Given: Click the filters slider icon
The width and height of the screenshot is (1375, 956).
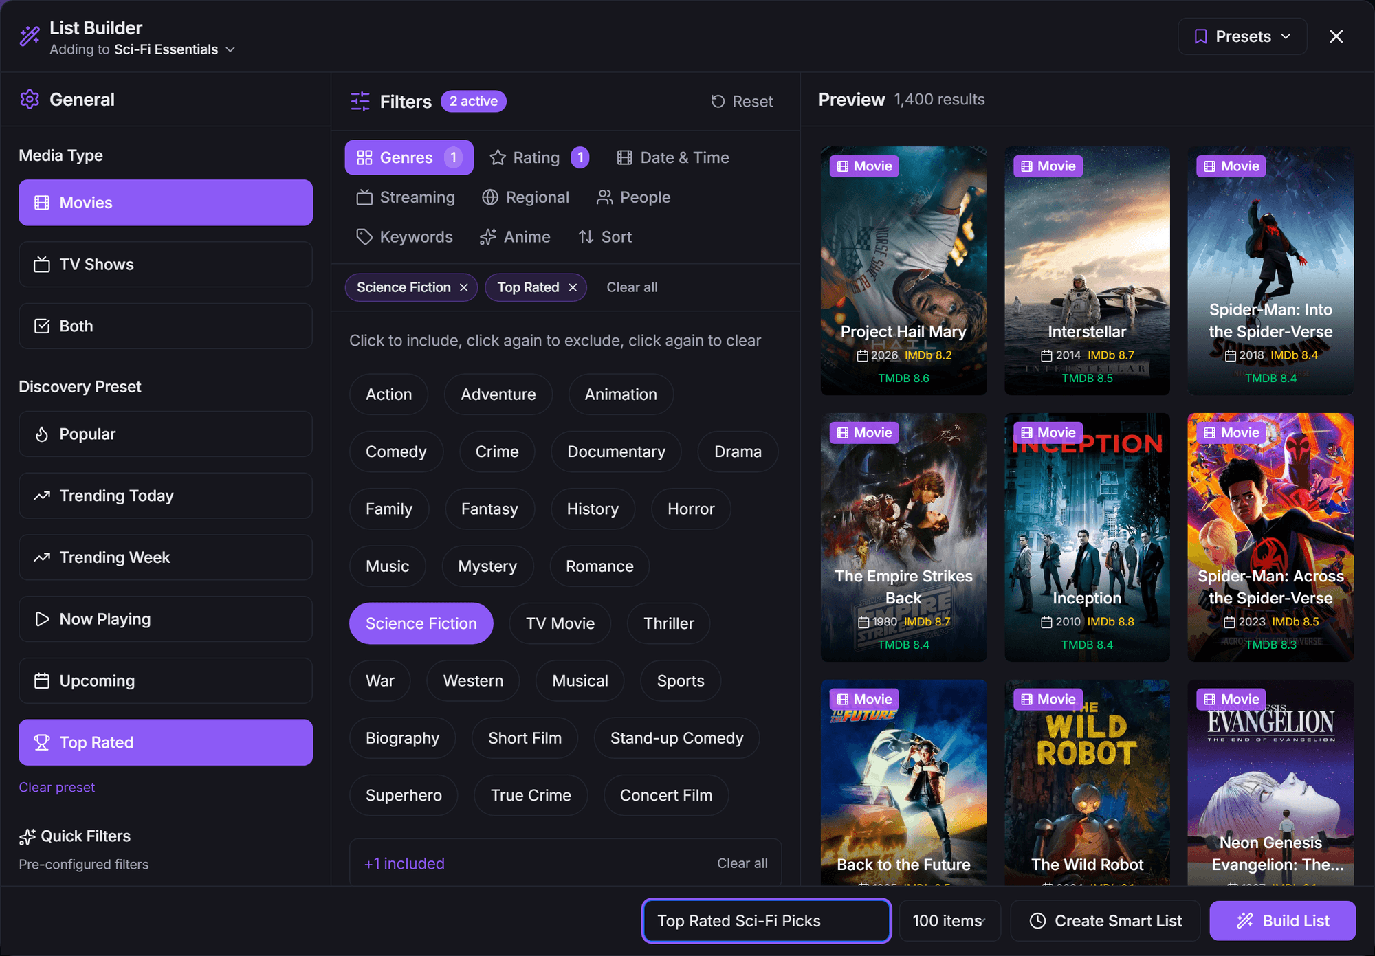Looking at the screenshot, I should [360, 102].
